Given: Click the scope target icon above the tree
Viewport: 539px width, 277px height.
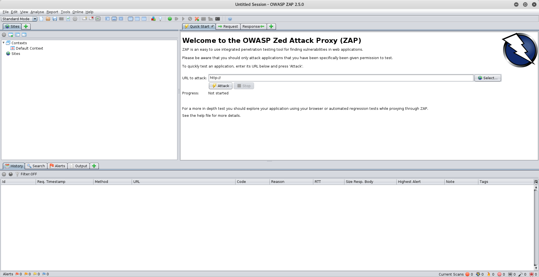Looking at the screenshot, I should 4,35.
